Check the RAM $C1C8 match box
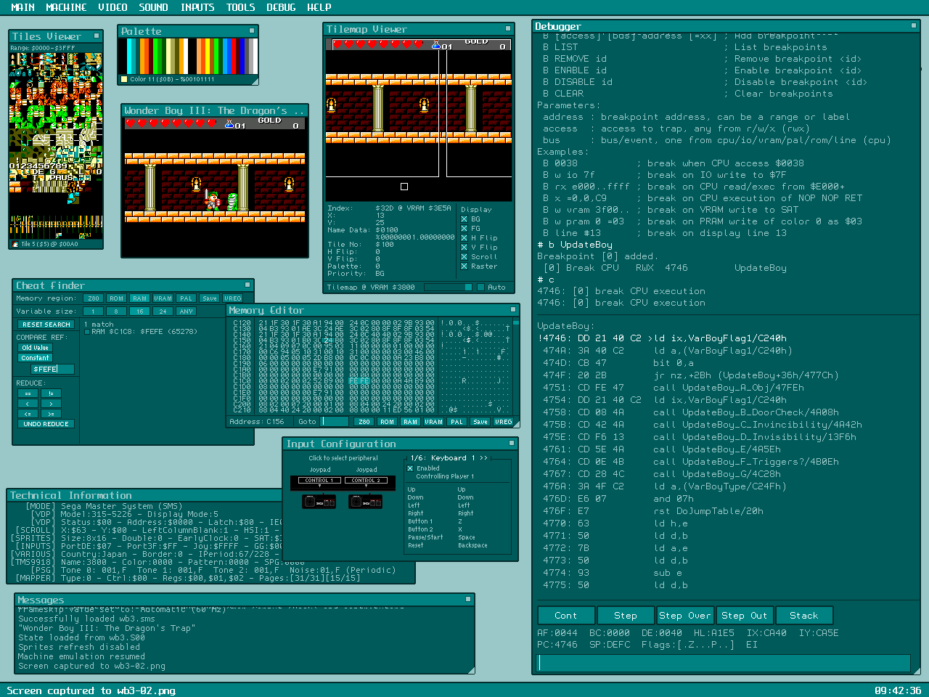 87,332
